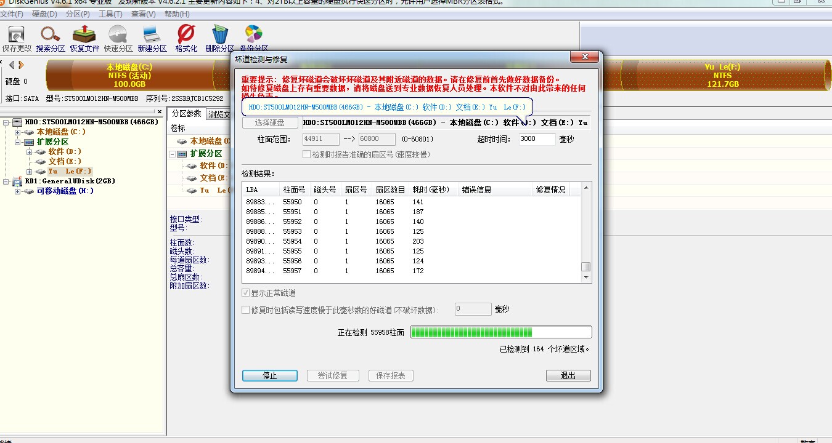Check the 修复时包括读写速度慢 option

click(247, 309)
